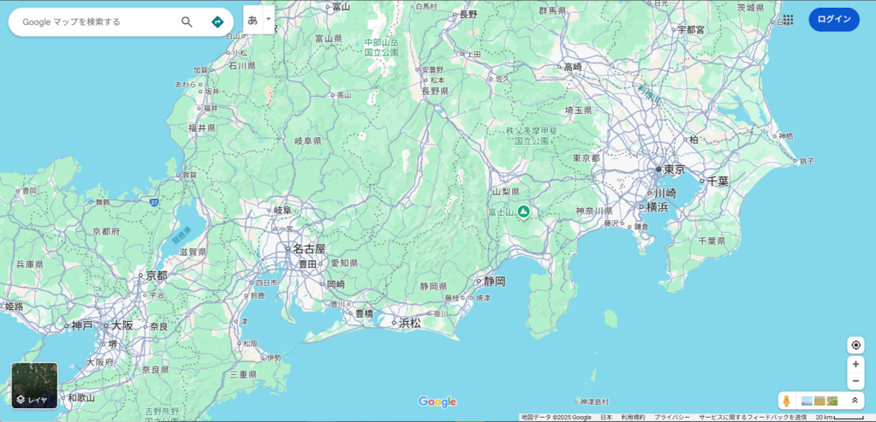876x422 pixels.
Task: Click the 豊田 city label
Action: pyautogui.click(x=306, y=264)
